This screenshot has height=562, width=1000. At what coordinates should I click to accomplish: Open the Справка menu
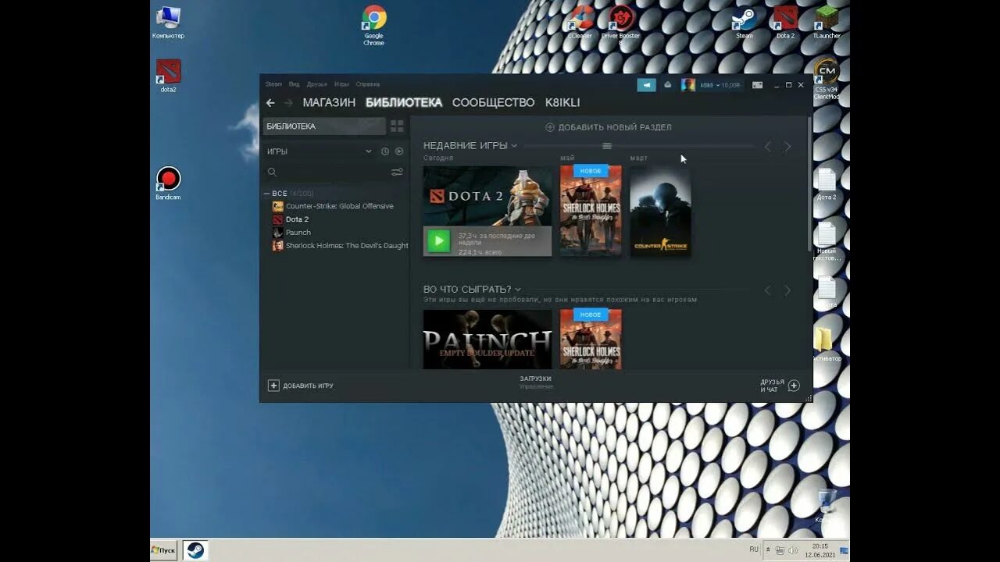(368, 84)
